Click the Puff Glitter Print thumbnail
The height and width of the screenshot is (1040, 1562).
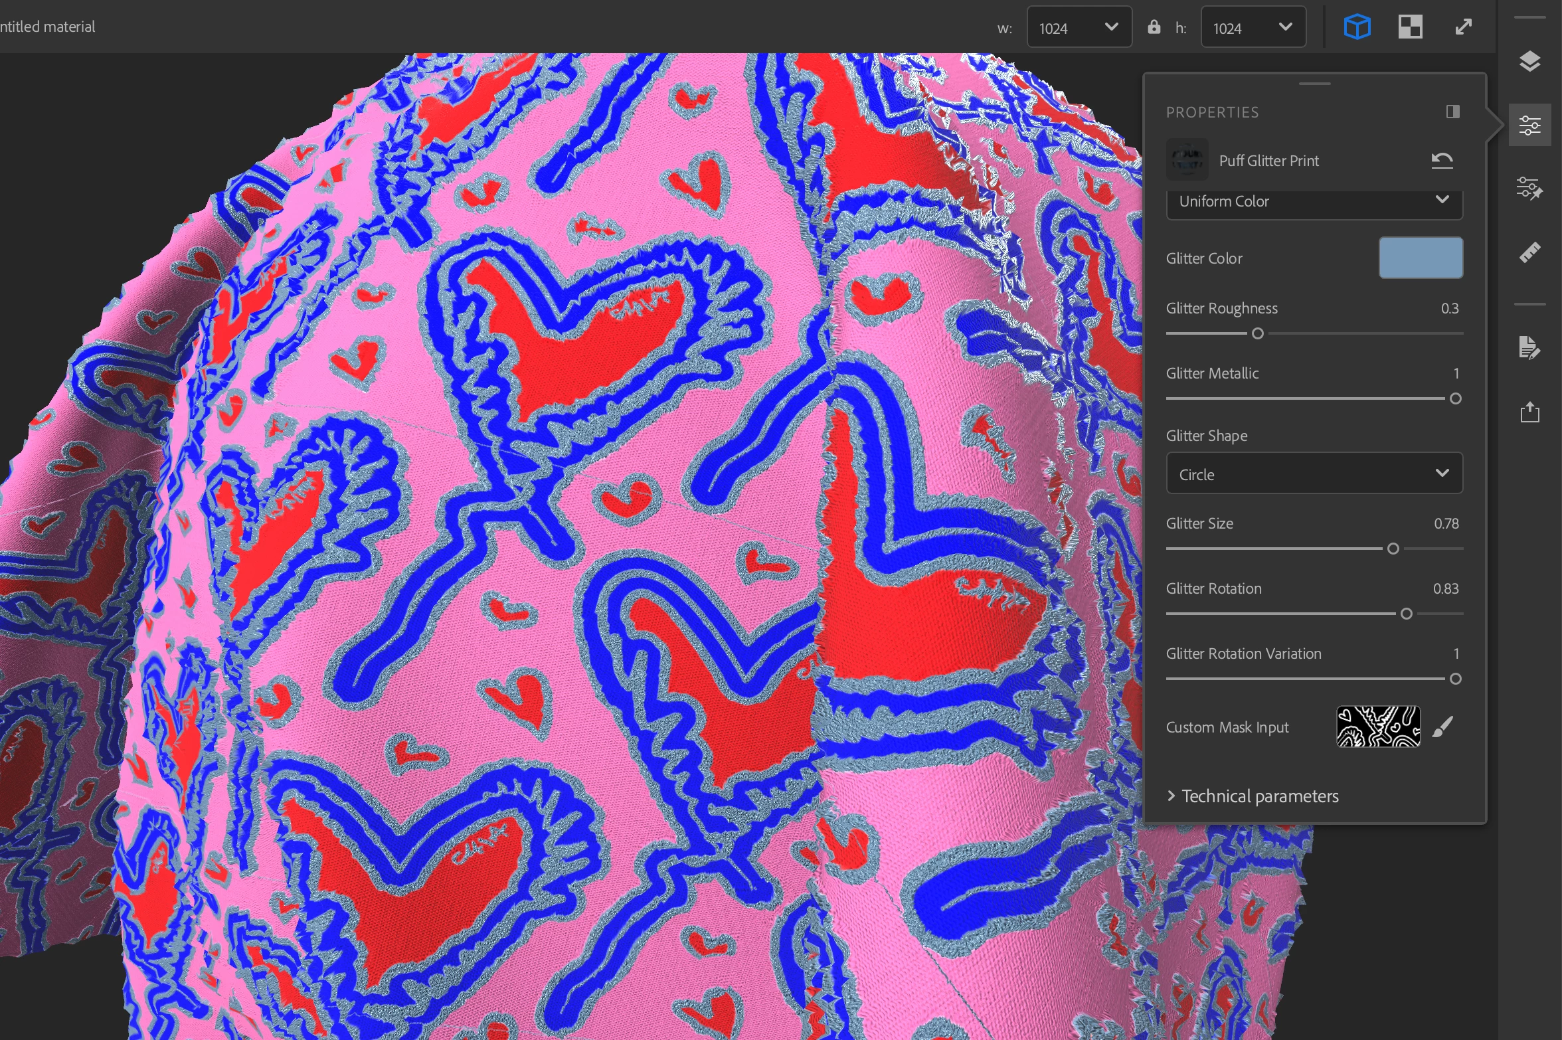pos(1187,160)
